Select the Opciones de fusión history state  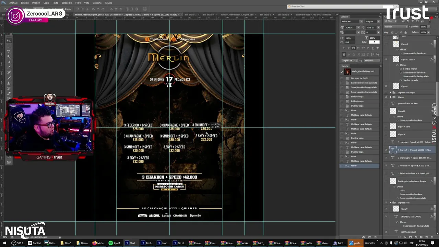pos(359,78)
